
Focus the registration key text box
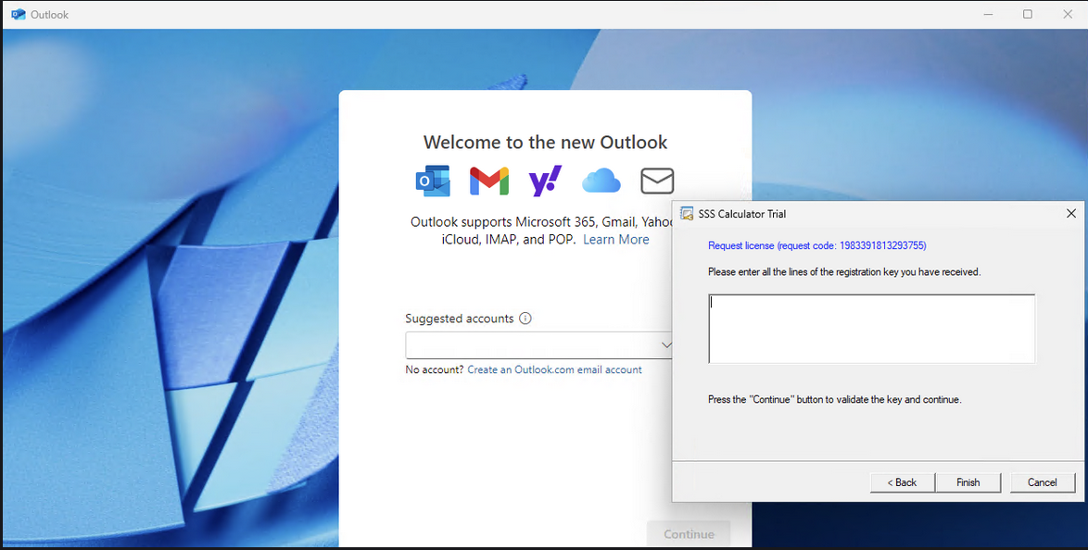click(x=871, y=329)
